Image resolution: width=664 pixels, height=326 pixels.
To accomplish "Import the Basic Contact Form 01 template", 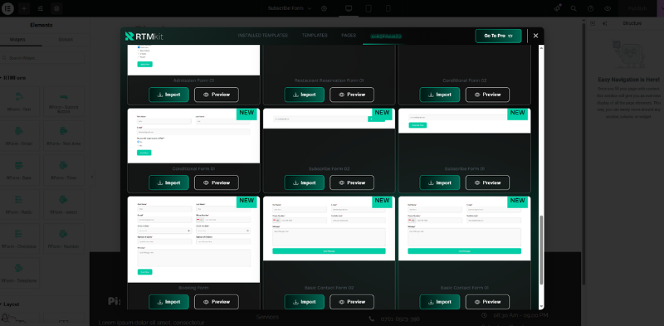I will [440, 302].
